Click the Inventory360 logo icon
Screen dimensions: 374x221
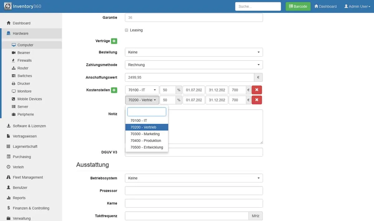8,6
